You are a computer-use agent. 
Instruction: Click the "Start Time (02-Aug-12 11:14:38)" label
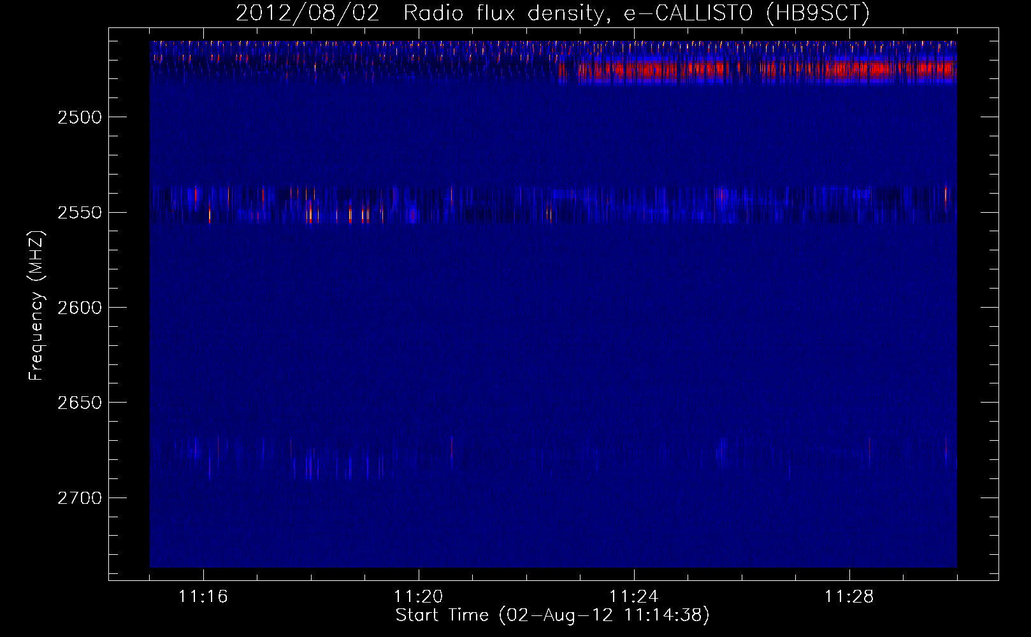click(x=552, y=615)
